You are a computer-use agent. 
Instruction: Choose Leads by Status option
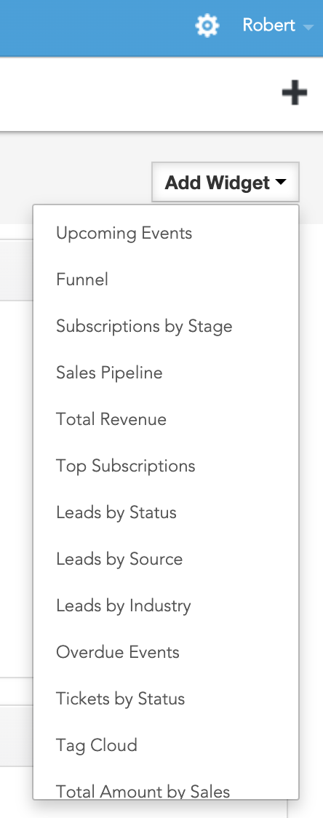pyautogui.click(x=116, y=513)
